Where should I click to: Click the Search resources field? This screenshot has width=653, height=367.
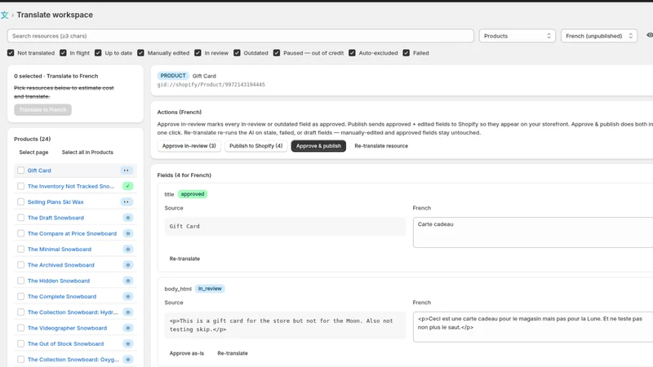pos(240,36)
